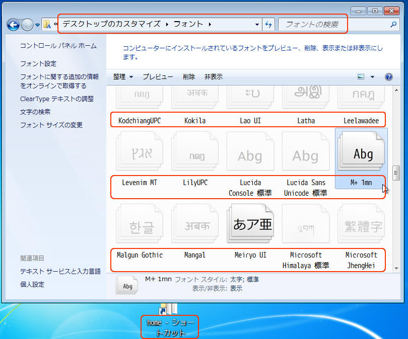
Task: Select the KodchiangUPC font icon
Action: [x=140, y=97]
